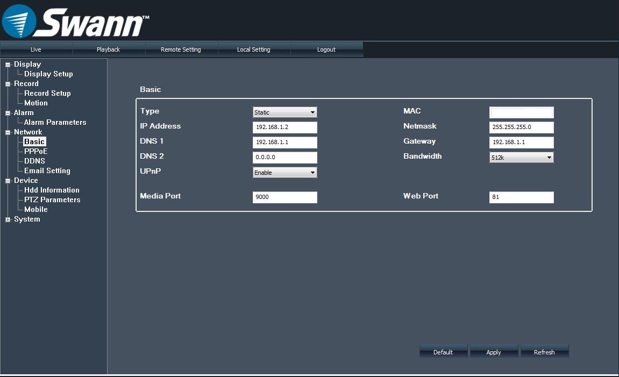Image resolution: width=619 pixels, height=377 pixels.
Task: Open PTZ Parameters page
Action: (52, 200)
